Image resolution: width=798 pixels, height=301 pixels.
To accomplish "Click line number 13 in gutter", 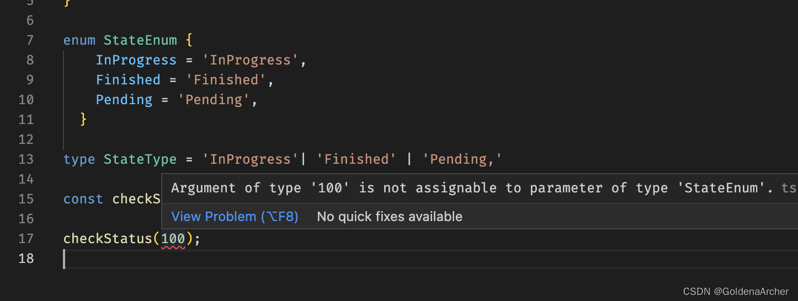I will tap(26, 159).
